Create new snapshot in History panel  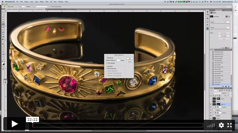pyautogui.click(x=226, y=86)
